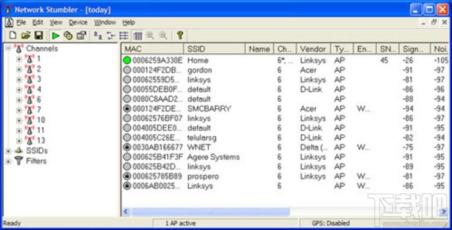Click the antenna icon beside Channels
Viewport: 452px width, 230px height.
point(19,49)
